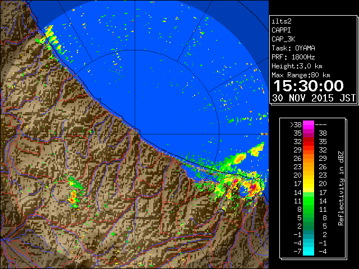Click the 'Reflectivity in dBZ' legend title
The height and width of the screenshot is (269, 359).
(341, 188)
